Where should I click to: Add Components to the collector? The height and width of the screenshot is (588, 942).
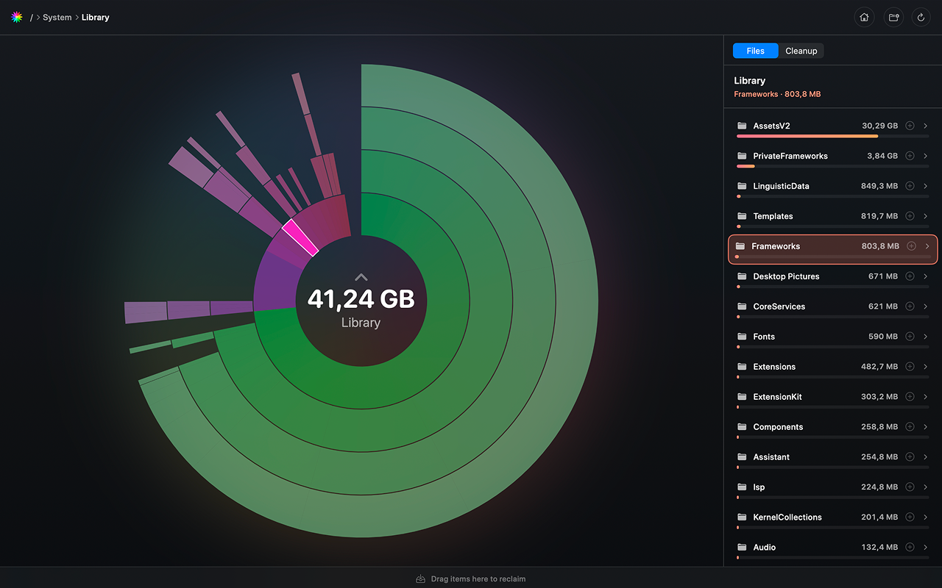pos(910,427)
